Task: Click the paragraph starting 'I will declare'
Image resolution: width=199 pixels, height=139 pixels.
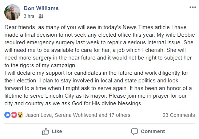Action: pos(98,88)
